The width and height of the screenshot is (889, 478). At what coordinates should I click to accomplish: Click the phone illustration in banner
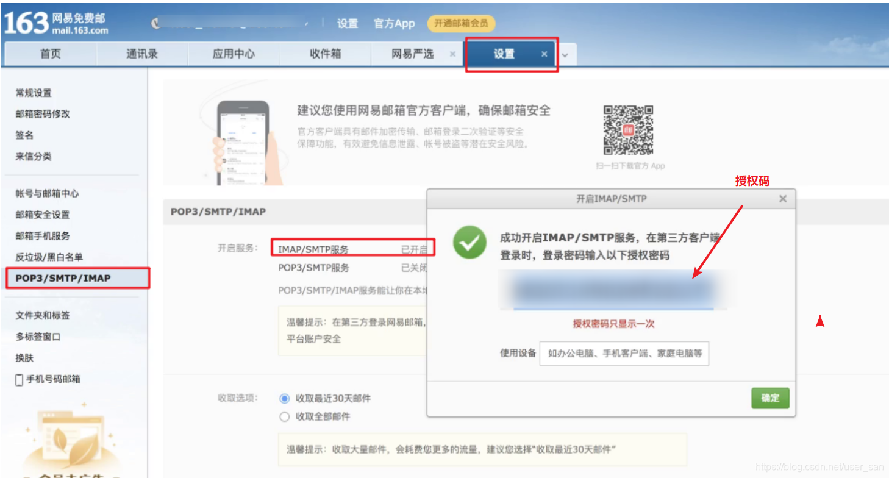click(245, 143)
